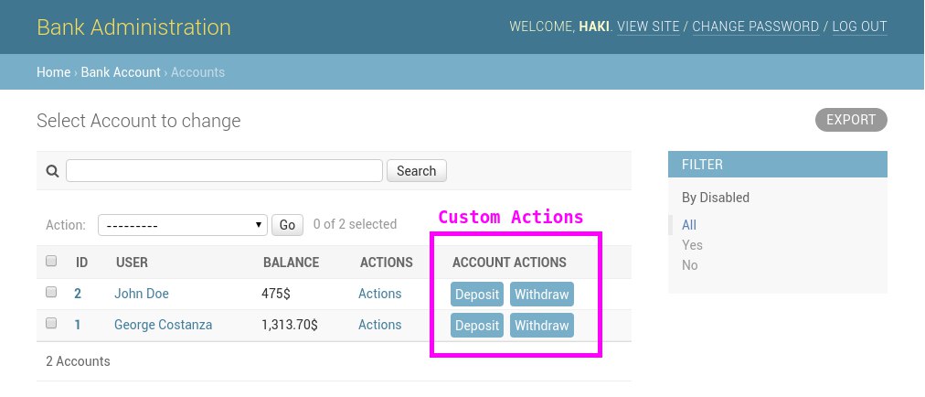Click the Account Actions column header

point(509,263)
